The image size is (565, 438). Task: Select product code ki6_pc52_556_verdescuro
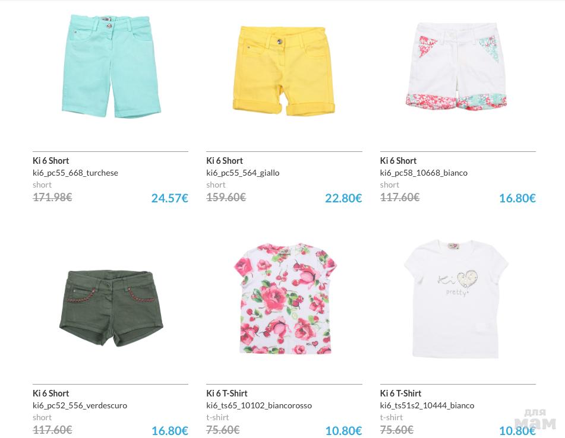(80, 405)
